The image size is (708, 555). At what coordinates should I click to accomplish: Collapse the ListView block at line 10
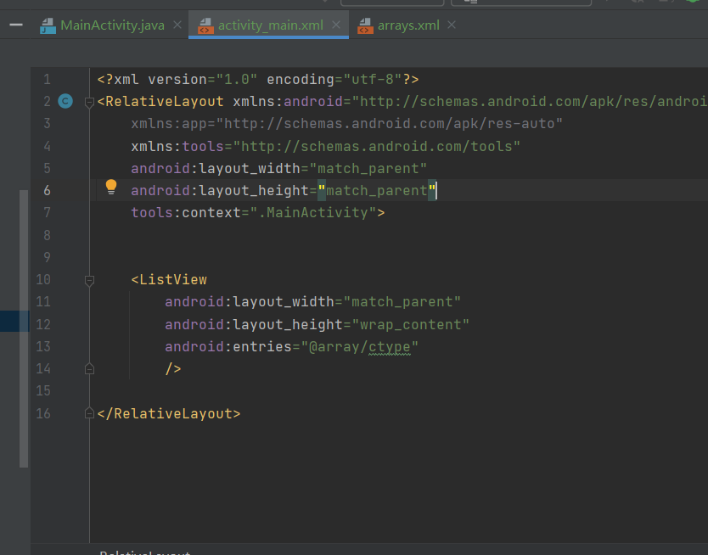coord(89,279)
